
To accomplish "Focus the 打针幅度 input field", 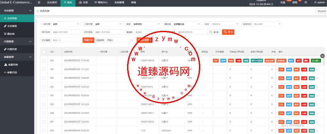I will pyautogui.click(x=66, y=40).
